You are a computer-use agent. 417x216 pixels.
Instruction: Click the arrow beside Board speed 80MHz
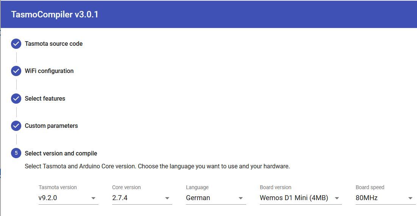click(x=410, y=198)
